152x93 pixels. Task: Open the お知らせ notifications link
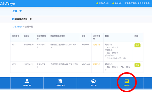(x=118, y=3)
